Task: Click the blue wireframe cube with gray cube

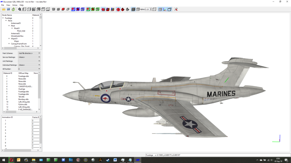Action: pos(83,9)
